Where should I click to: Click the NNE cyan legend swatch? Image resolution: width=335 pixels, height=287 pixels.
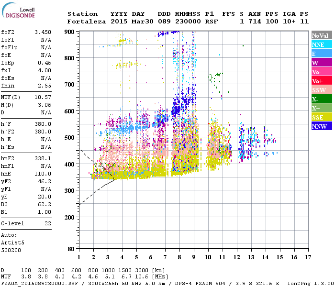(322, 44)
